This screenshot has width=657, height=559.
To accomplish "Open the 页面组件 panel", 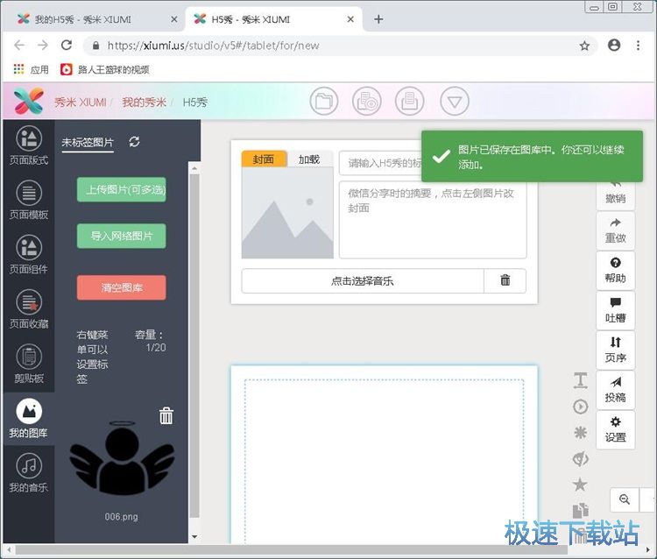I will coord(29,254).
